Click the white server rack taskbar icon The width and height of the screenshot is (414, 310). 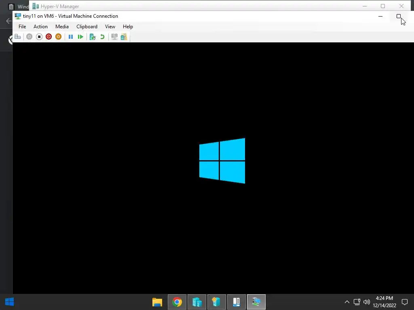pyautogui.click(x=236, y=302)
